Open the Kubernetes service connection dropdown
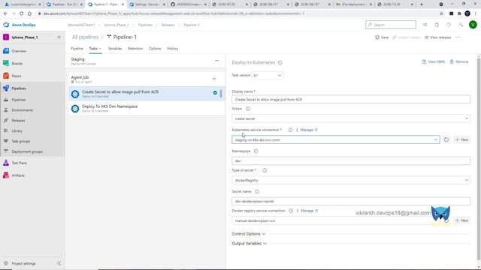This screenshot has height=270, width=481. click(x=336, y=139)
